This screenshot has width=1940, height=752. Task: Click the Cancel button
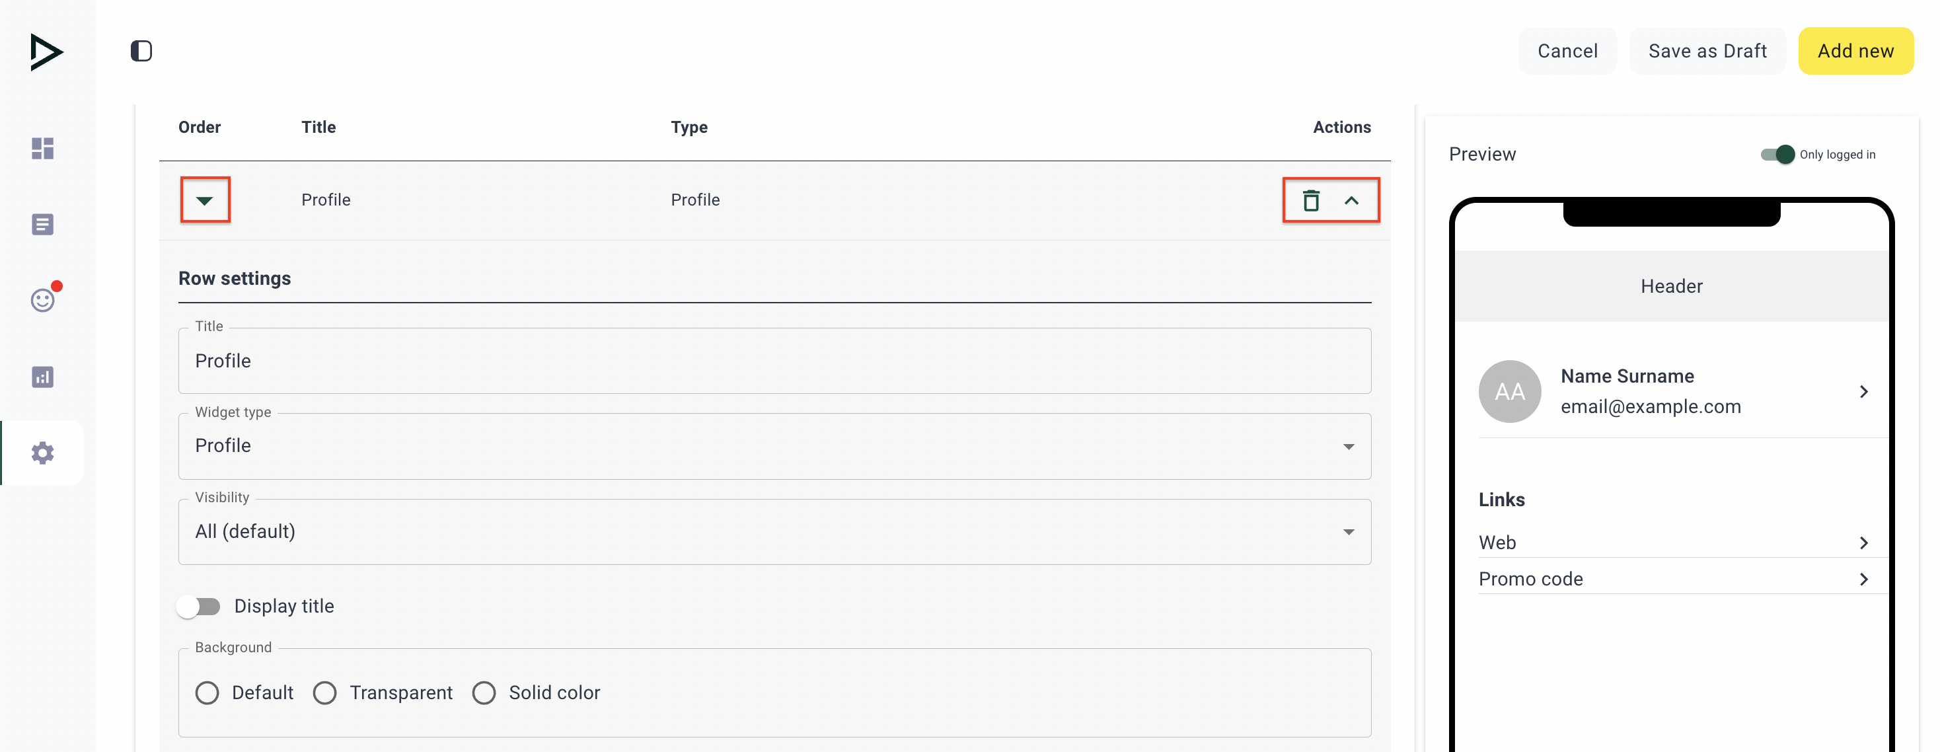point(1567,52)
